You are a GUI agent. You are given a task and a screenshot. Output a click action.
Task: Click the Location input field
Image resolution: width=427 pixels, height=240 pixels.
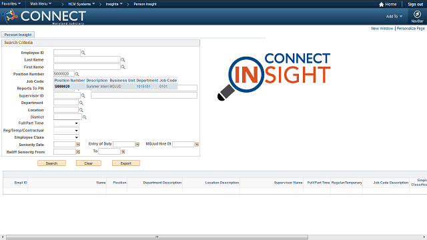[66, 109]
